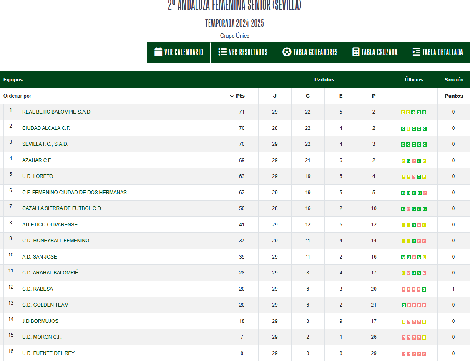Click the yellow E badge for U.D. Moron
Viewport: 473px width, 363px height.
click(424, 338)
